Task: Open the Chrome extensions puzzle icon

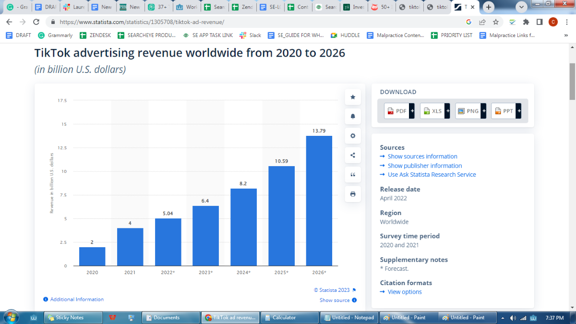Action: pyautogui.click(x=526, y=22)
